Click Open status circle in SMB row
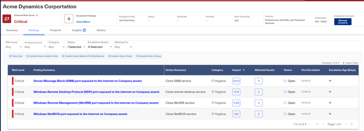The height and width of the screenshot is (131, 364). (x=285, y=81)
